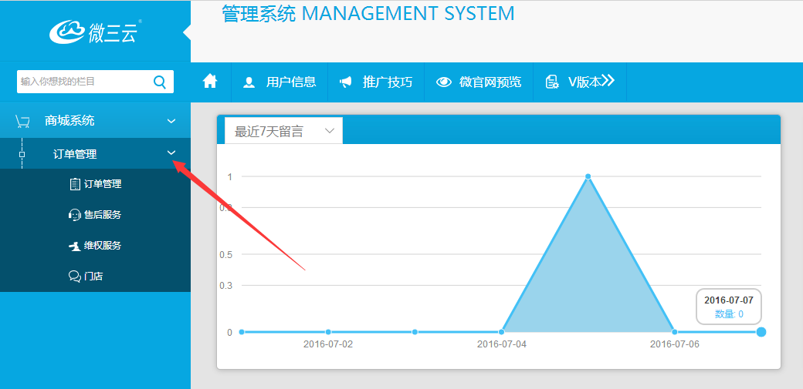Open the 最近7天留言 dropdown
This screenshot has width=803, height=389.
click(x=283, y=131)
